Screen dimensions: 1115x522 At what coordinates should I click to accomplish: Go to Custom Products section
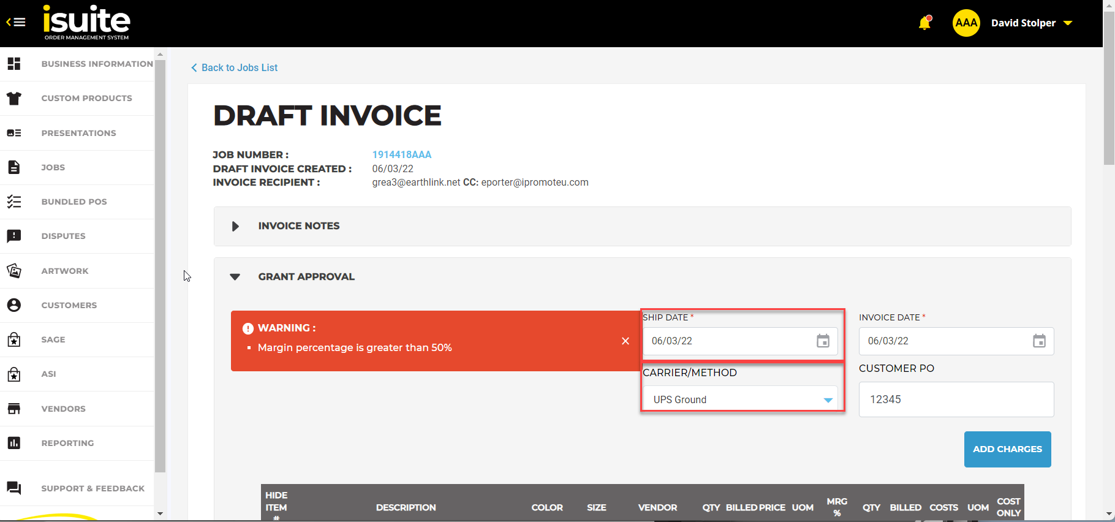pyautogui.click(x=86, y=98)
